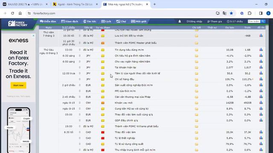Open the Môi giới menu
Screen dimensions: 273x153
tap(139, 21)
